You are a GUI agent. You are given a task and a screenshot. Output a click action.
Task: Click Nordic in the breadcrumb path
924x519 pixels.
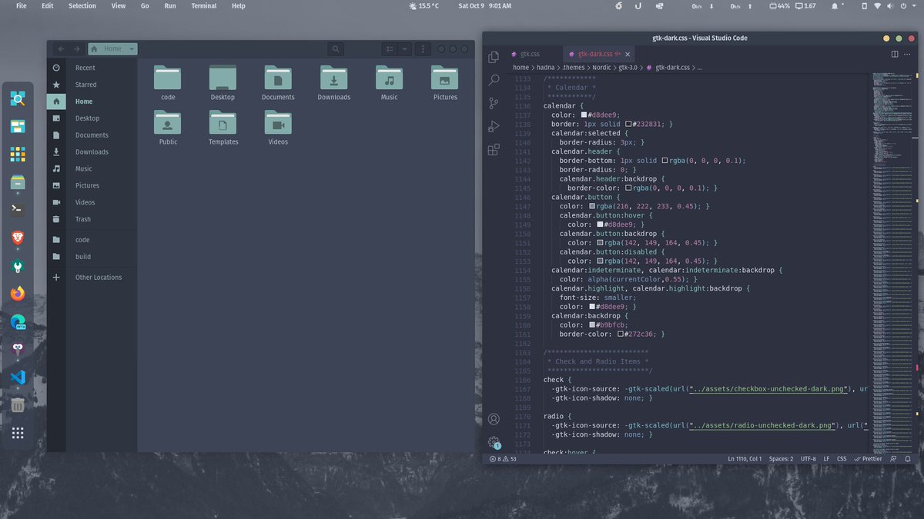point(601,68)
